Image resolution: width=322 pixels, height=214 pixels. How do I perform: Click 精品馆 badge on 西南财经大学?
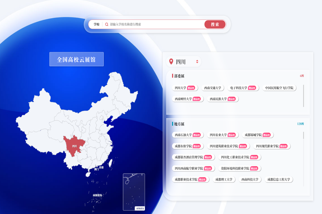point(197,99)
